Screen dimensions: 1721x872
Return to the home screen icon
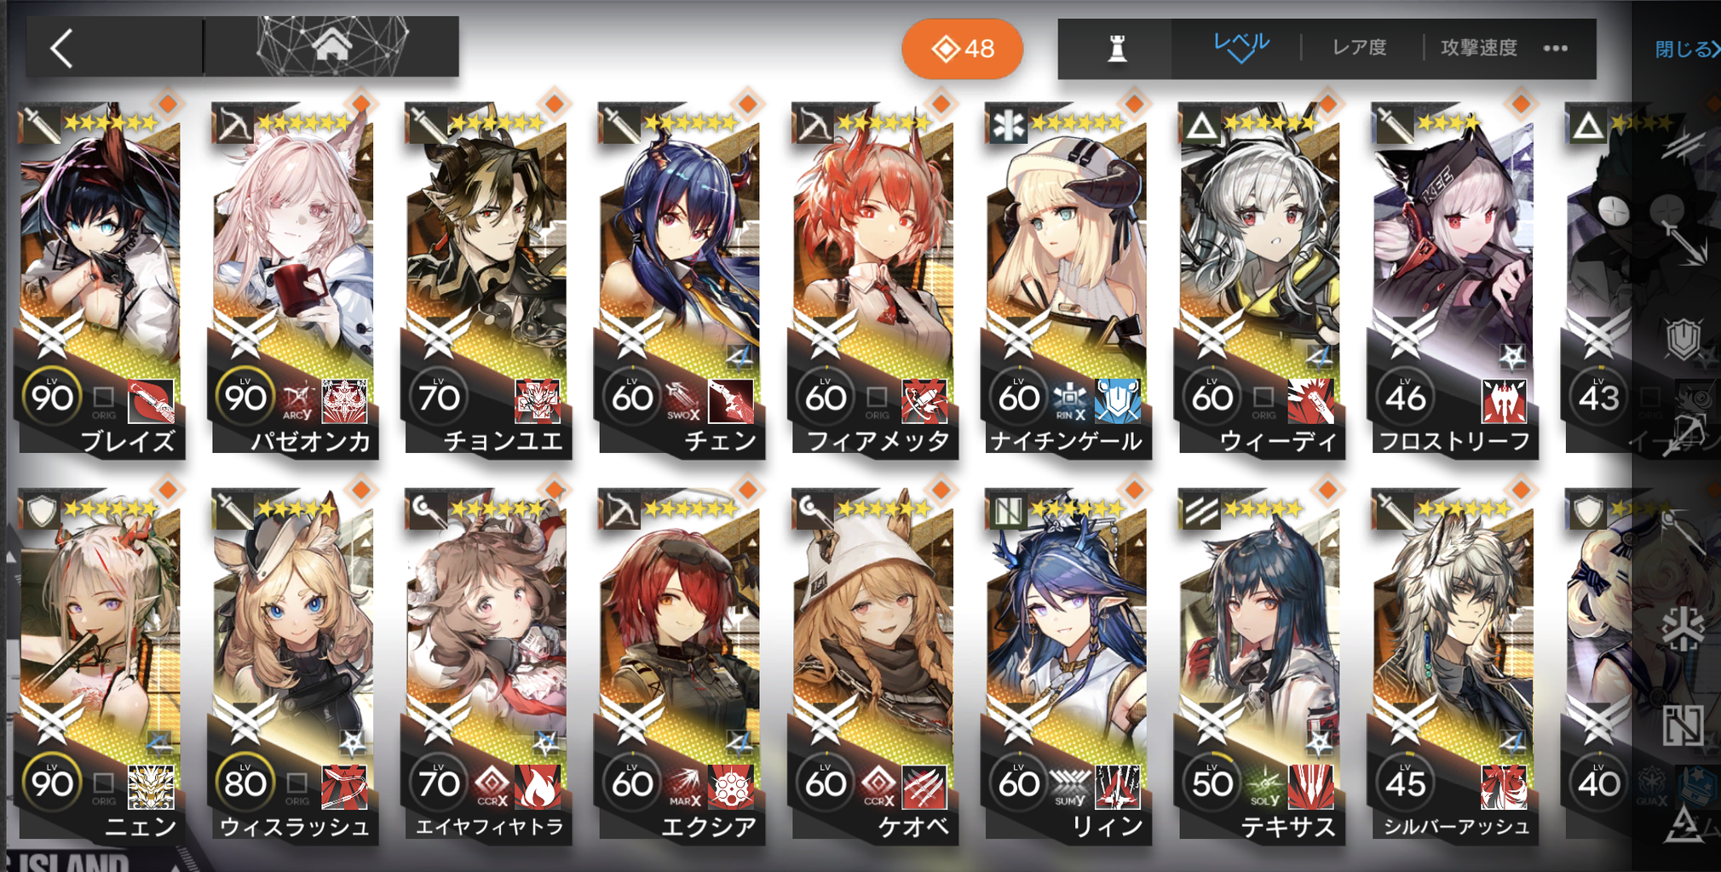point(332,44)
